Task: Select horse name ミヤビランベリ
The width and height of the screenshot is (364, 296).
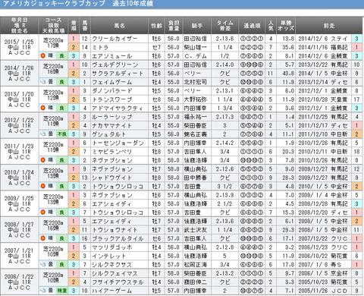Action: tap(112, 152)
